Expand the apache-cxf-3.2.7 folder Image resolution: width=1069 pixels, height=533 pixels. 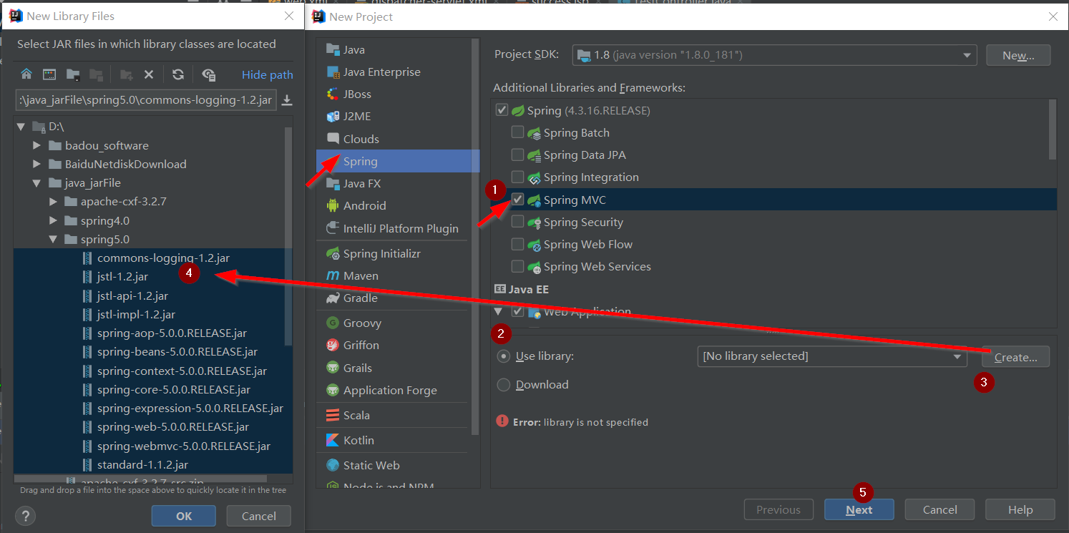(x=53, y=202)
